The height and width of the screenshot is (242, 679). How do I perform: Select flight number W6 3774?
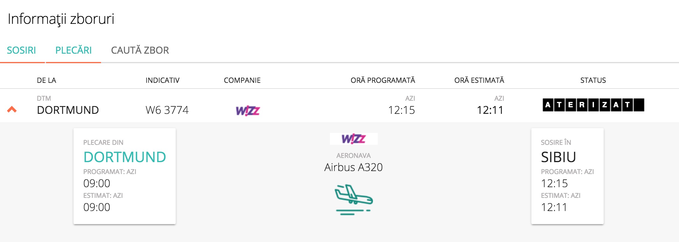(x=167, y=110)
